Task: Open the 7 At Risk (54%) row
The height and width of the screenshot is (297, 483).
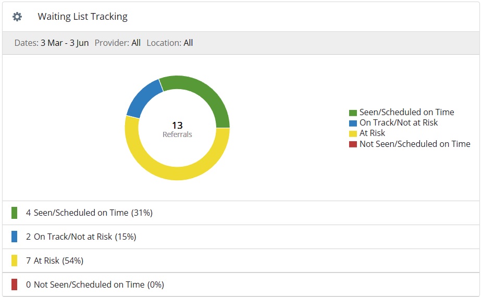Action: tap(54, 261)
